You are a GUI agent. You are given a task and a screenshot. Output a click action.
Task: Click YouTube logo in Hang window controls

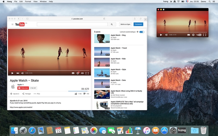point(199,35)
